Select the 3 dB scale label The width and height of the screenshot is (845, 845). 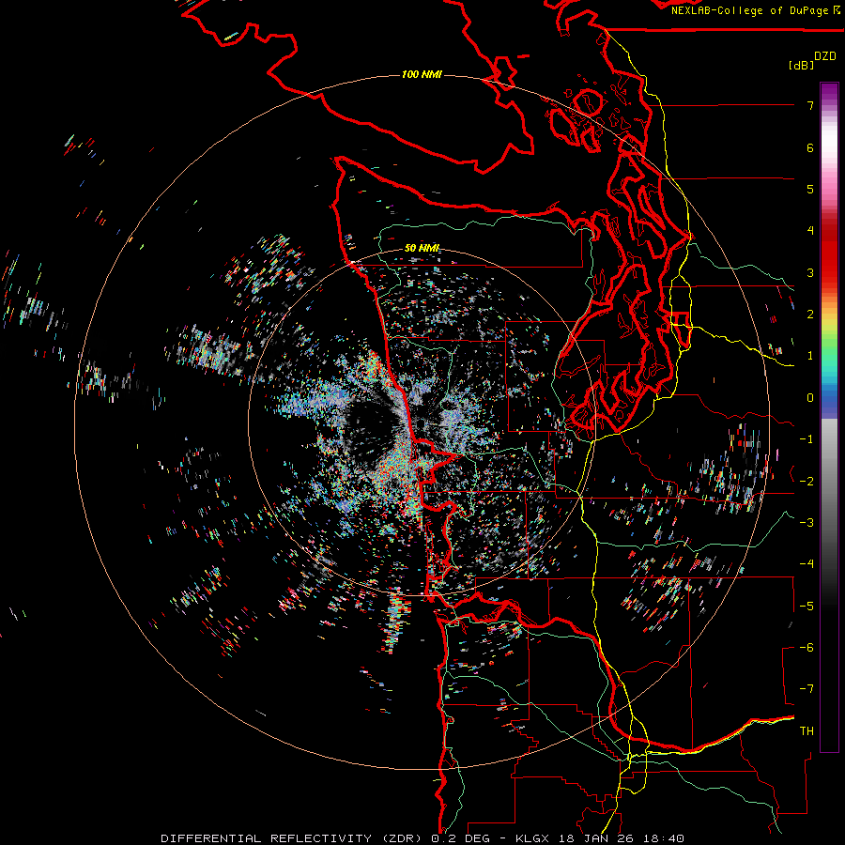[x=810, y=272]
